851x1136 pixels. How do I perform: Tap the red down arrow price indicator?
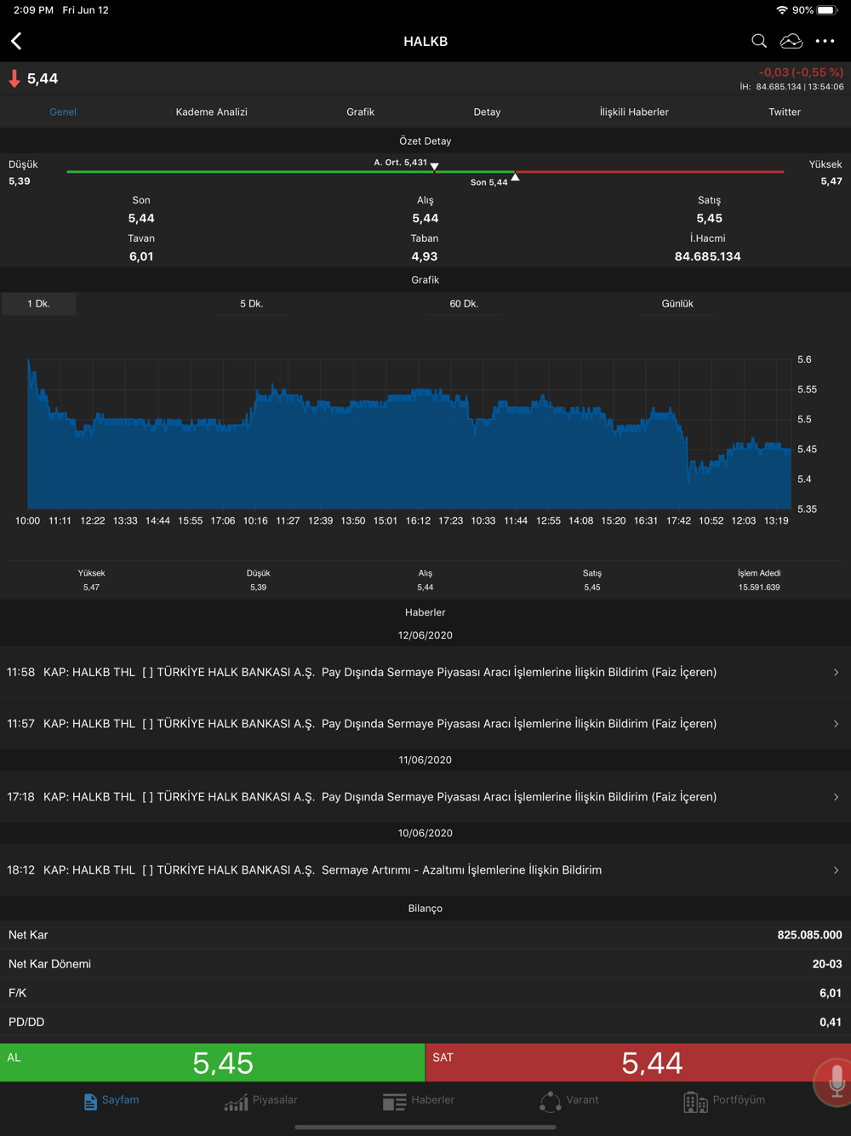pyautogui.click(x=14, y=78)
